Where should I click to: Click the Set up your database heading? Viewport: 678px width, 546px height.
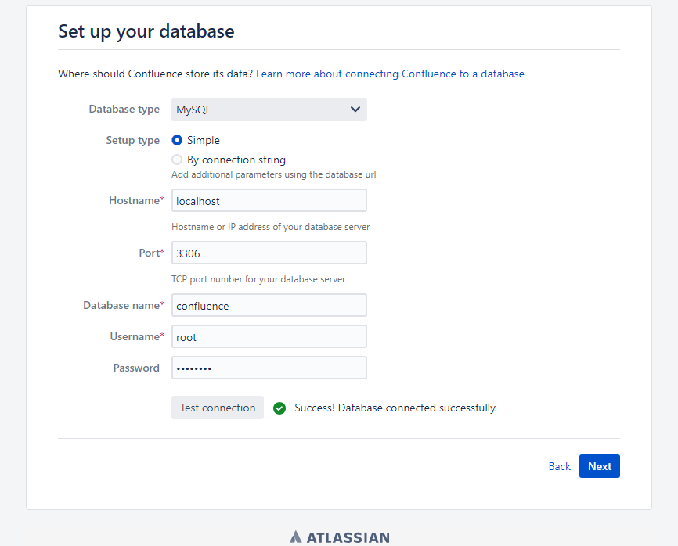[146, 31]
